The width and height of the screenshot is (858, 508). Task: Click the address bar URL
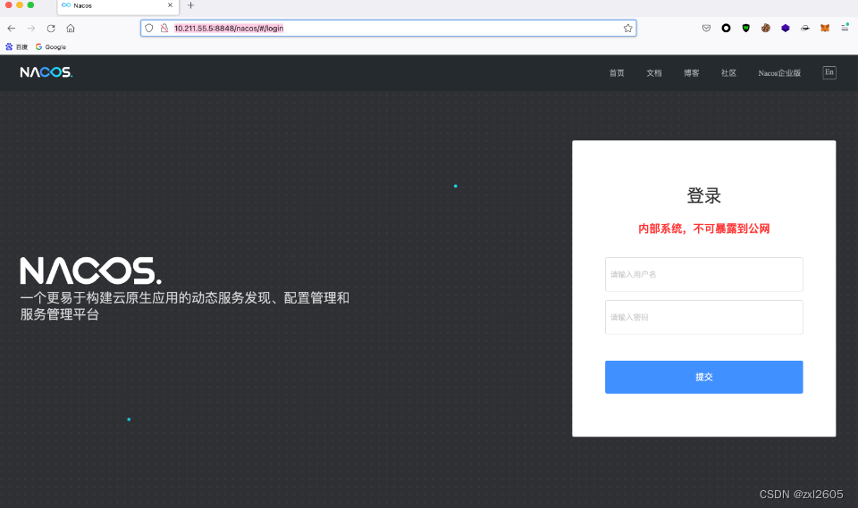[x=229, y=29]
